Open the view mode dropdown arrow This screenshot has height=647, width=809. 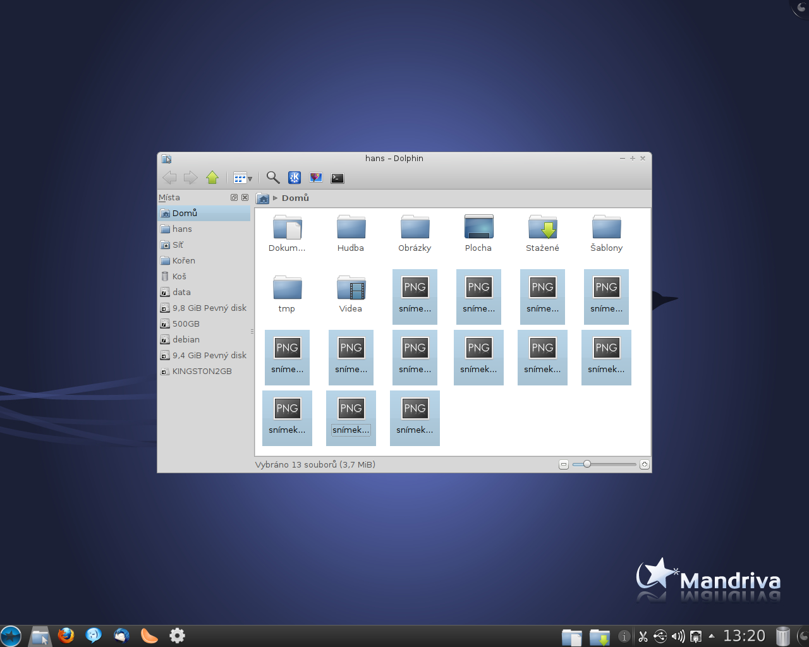(250, 179)
